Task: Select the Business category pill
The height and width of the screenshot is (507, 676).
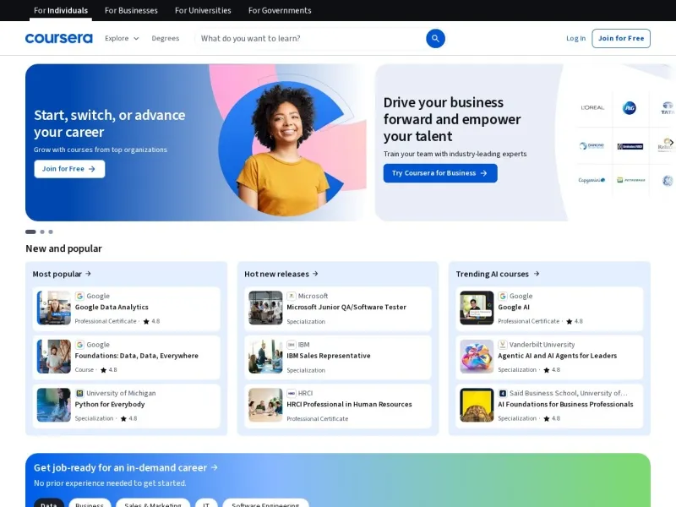Action: [90, 504]
